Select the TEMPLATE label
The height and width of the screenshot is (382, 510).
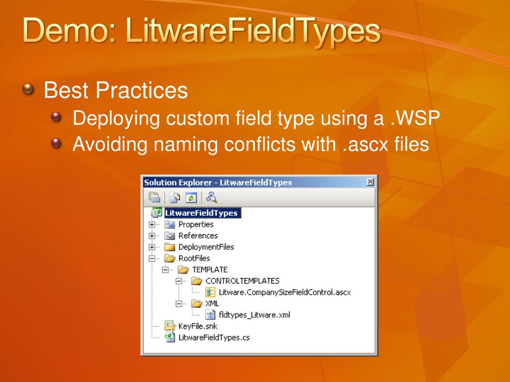pos(210,270)
